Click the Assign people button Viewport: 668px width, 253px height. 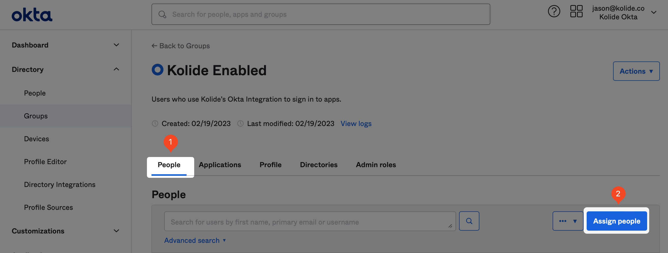(x=616, y=221)
